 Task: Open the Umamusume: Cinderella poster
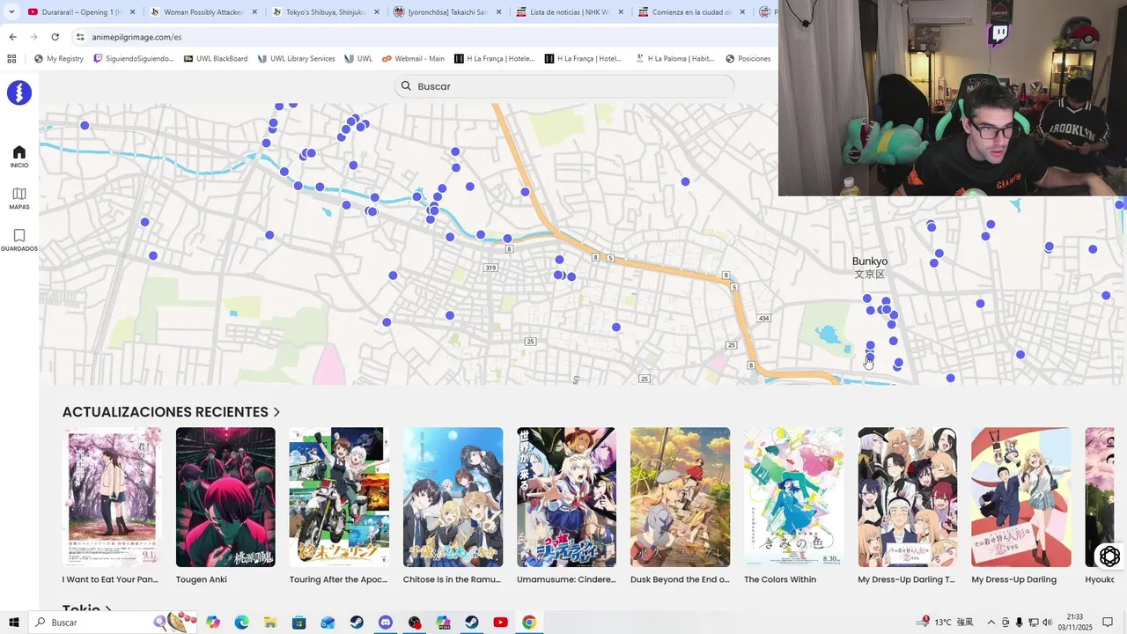tap(566, 498)
